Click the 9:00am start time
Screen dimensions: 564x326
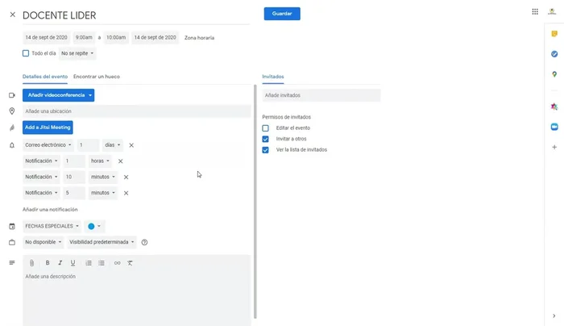click(84, 37)
